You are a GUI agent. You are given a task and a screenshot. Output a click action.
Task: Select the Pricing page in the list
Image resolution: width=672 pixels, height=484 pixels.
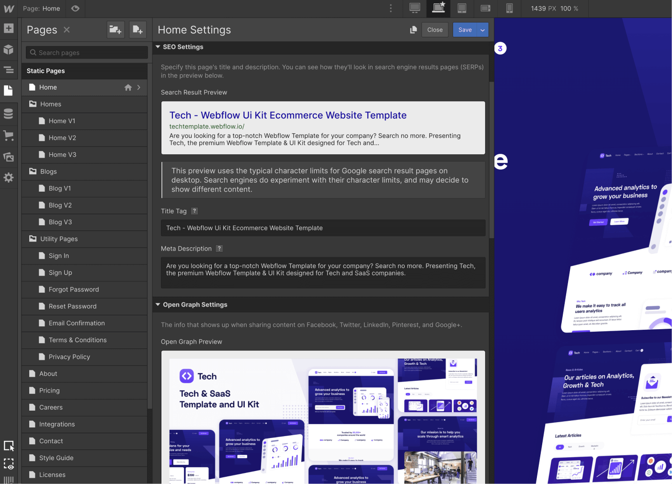(49, 391)
